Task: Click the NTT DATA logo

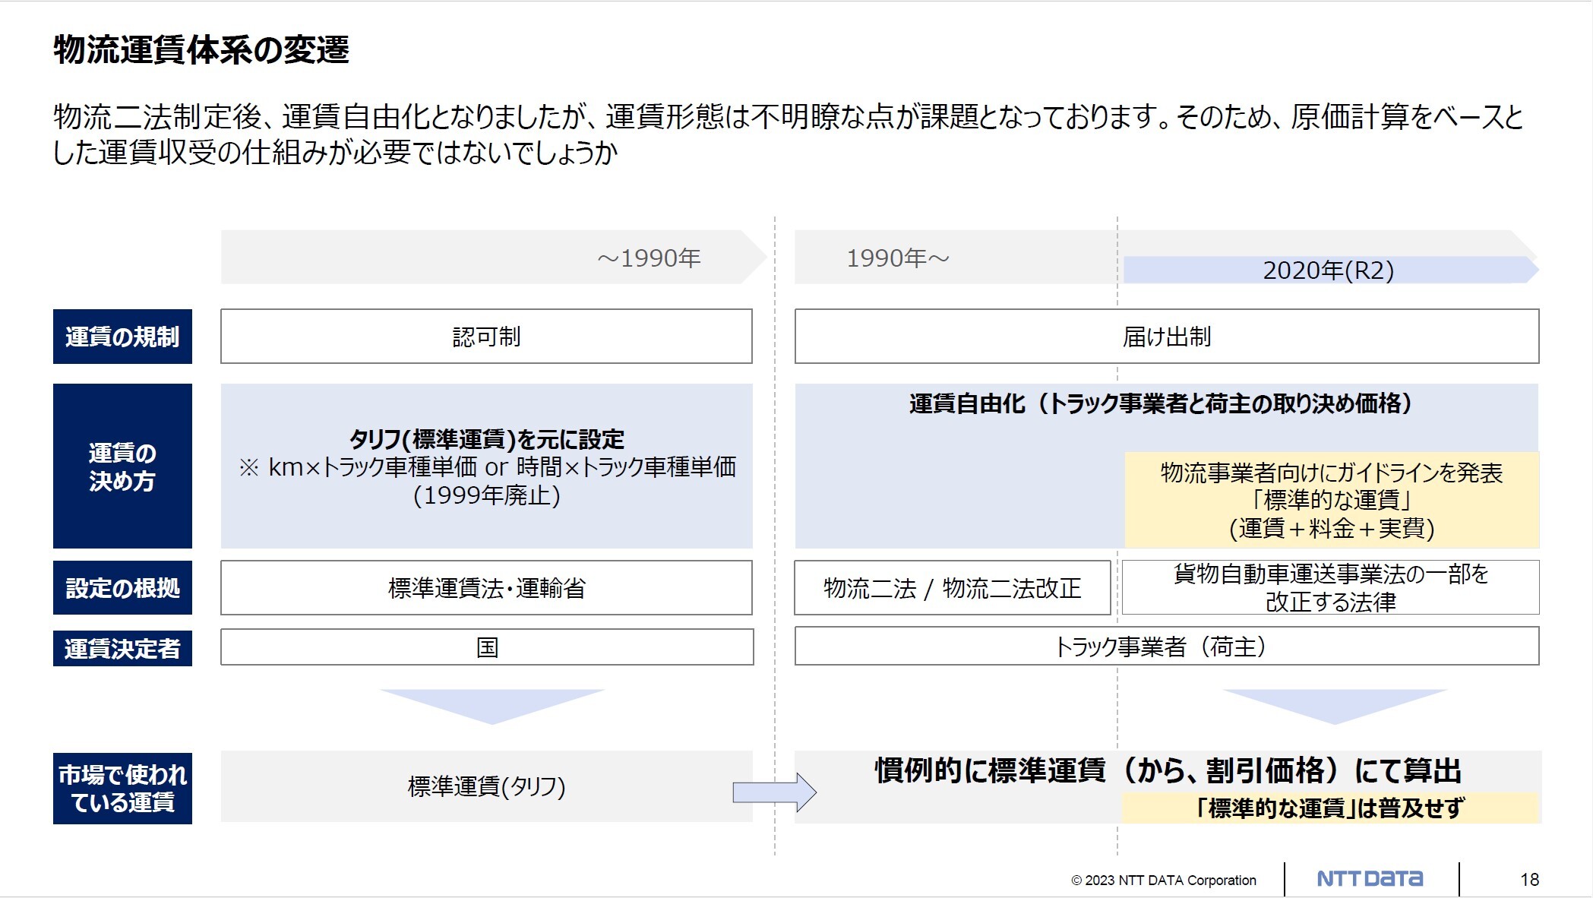Action: click(1370, 879)
